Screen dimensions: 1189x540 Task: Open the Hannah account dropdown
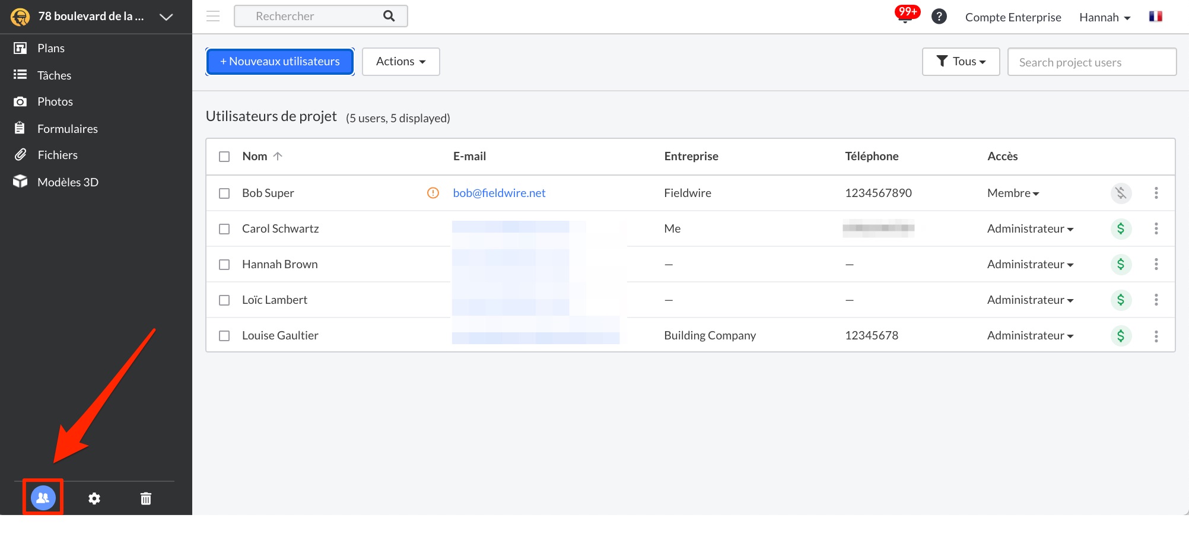pyautogui.click(x=1105, y=17)
